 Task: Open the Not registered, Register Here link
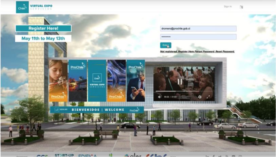[x=177, y=51]
